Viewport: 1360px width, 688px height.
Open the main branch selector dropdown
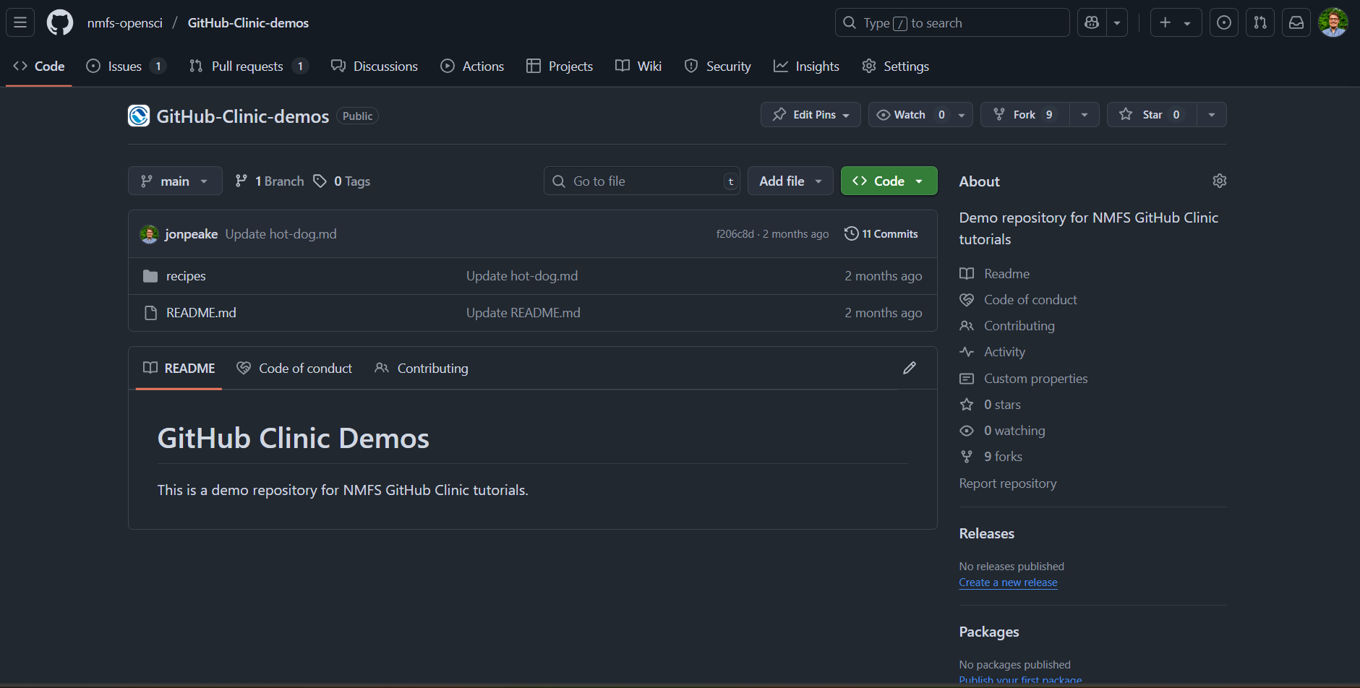pos(175,181)
